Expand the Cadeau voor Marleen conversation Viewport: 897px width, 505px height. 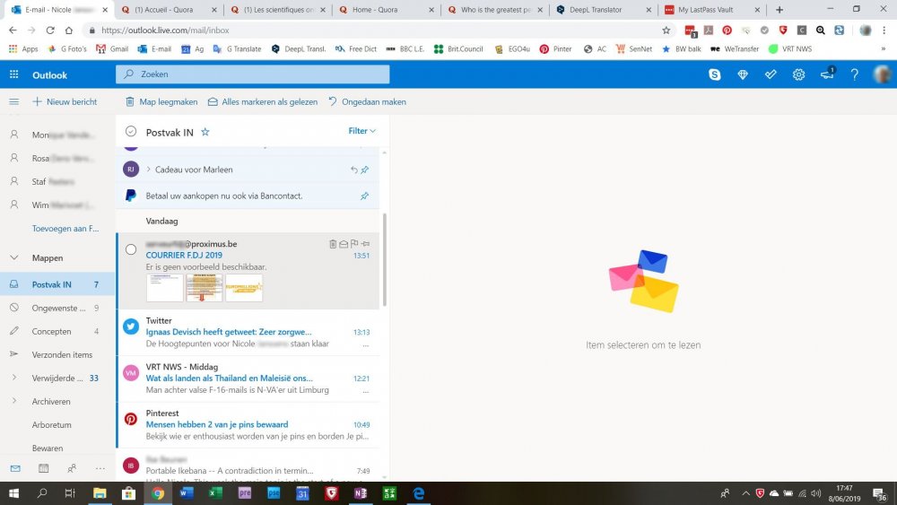(x=149, y=170)
